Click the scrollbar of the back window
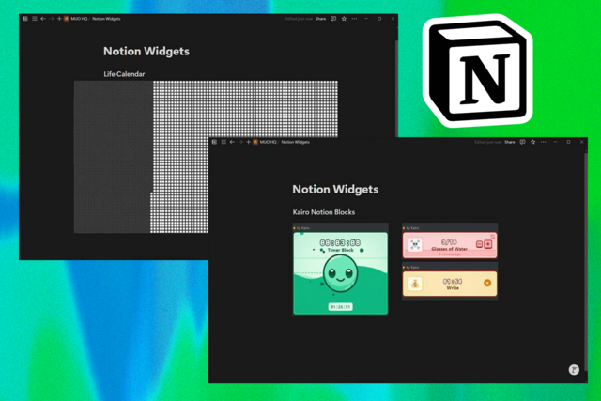601x401 pixels. pyautogui.click(x=396, y=88)
